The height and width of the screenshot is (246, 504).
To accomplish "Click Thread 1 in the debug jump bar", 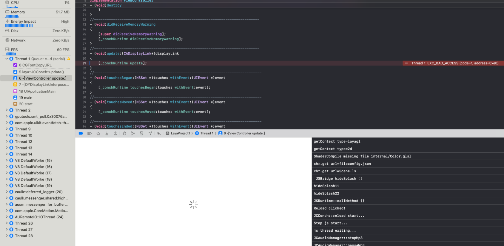I will click(206, 133).
